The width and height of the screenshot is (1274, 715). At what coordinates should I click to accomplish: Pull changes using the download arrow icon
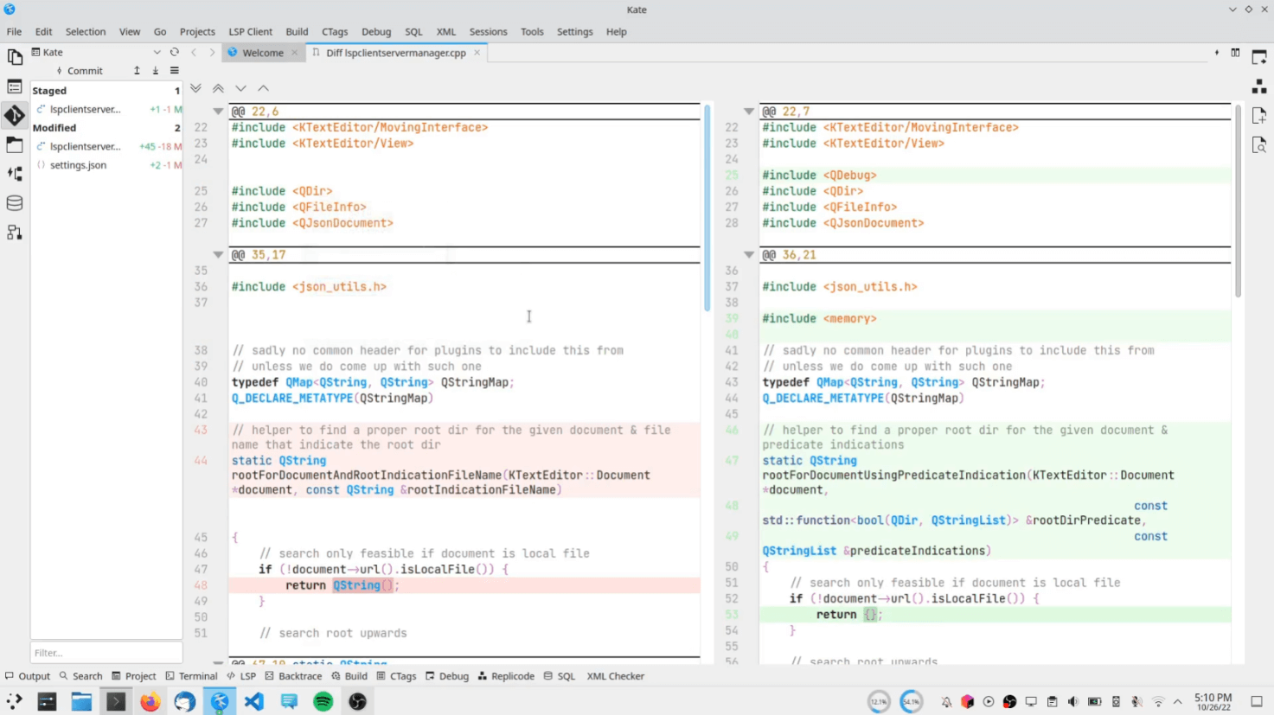point(156,71)
